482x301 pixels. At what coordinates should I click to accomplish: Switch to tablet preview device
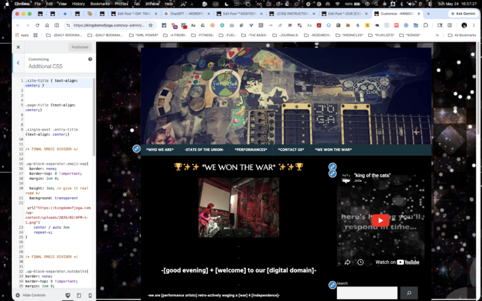[x=79, y=295]
